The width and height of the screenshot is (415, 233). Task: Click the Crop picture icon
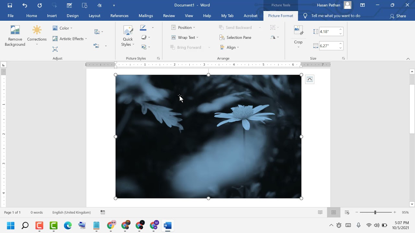pyautogui.click(x=298, y=31)
